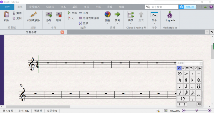Click the Publish (发表) arrow icon
The width and height of the screenshot is (214, 113).
[141, 14]
